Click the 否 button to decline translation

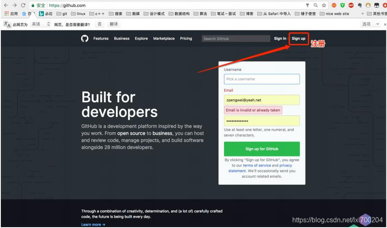click(x=99, y=24)
